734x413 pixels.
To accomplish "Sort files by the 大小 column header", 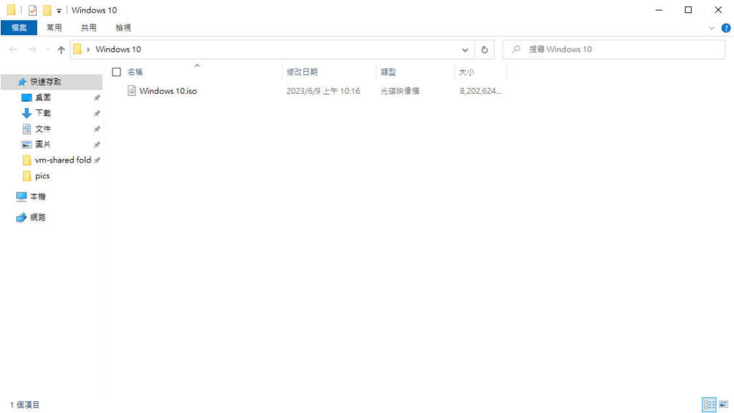I will click(466, 72).
